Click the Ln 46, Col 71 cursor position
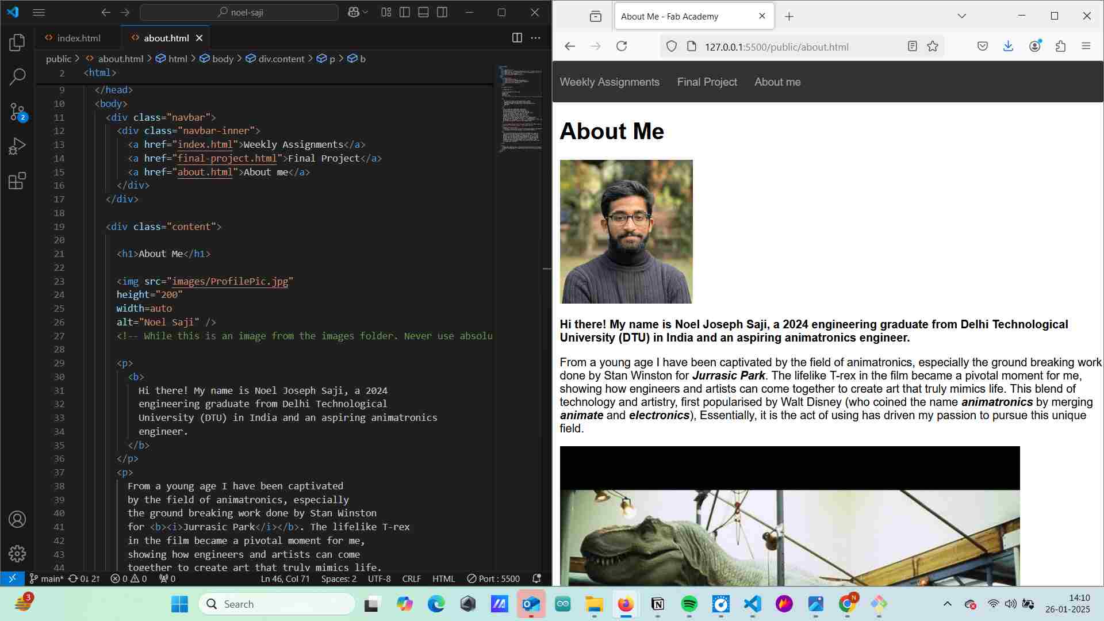This screenshot has width=1104, height=621. [x=285, y=579]
